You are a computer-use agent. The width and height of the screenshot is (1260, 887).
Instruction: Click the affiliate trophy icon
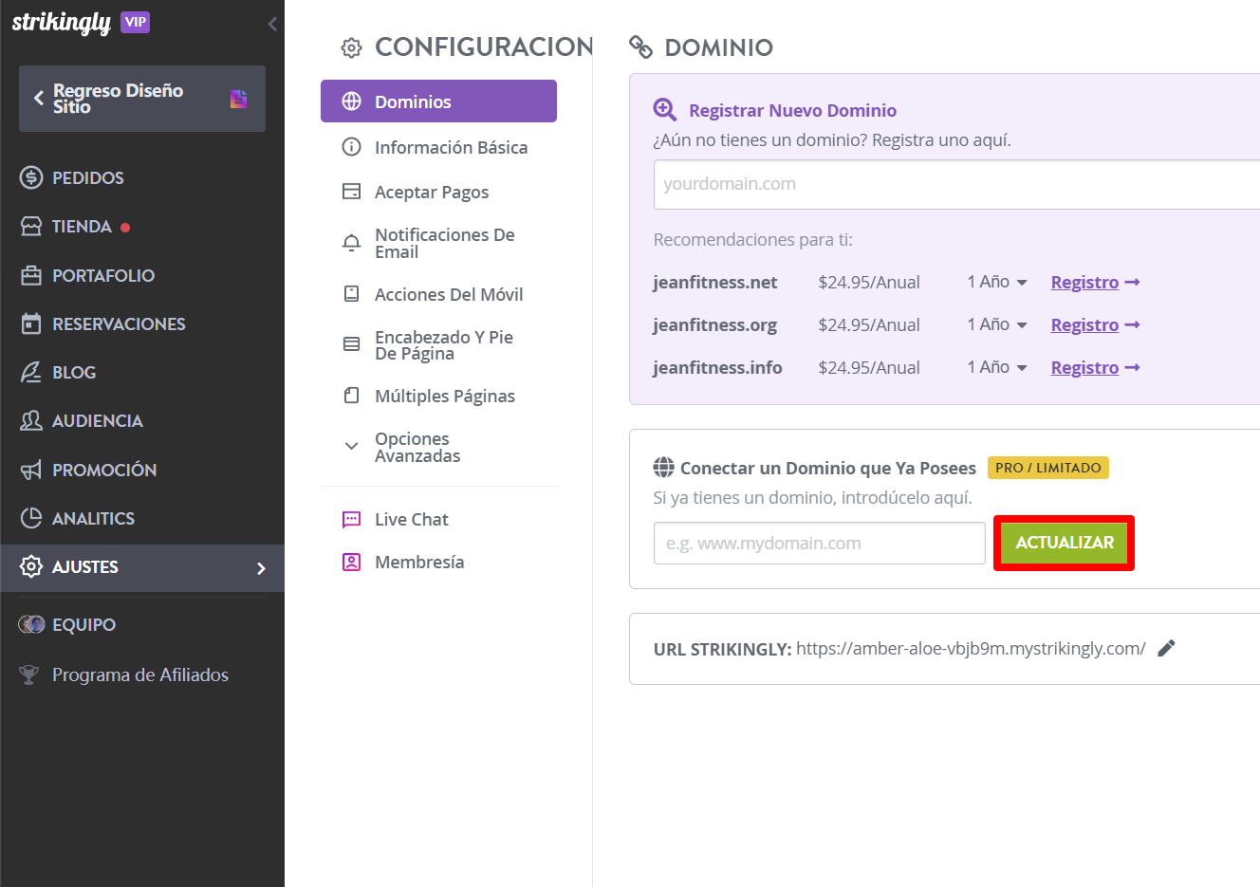click(x=29, y=674)
